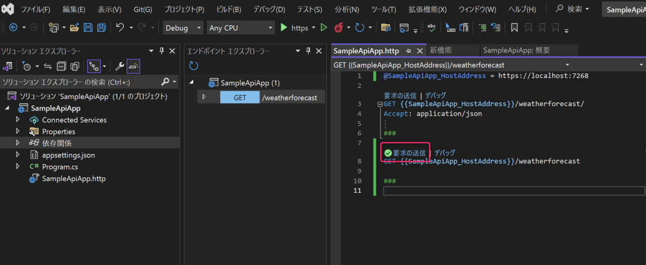Viewport: 646px width, 265px height.
Task: Click 要求の送信 link above line 3
Action: [x=399, y=95]
